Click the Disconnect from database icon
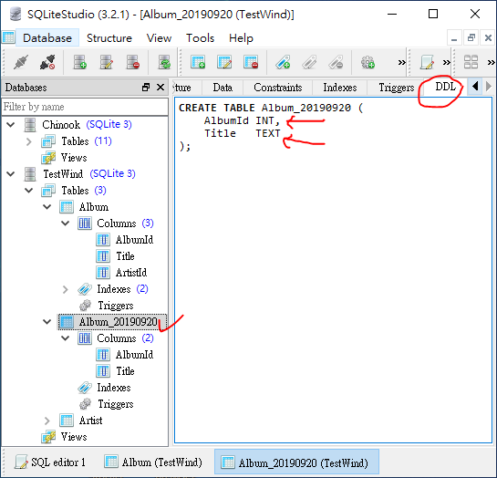This screenshot has height=478, width=497. click(47, 62)
